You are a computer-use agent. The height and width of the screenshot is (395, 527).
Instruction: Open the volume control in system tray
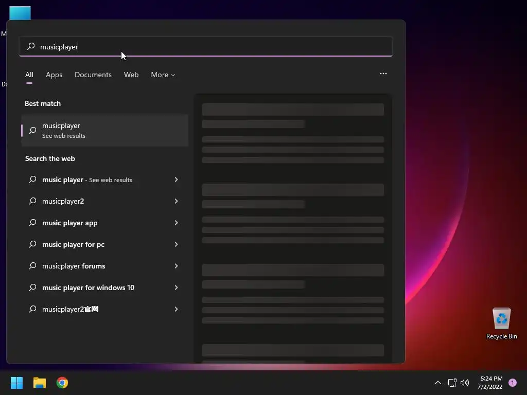(465, 383)
